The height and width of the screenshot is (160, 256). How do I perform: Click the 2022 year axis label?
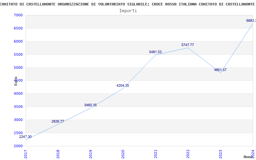[188, 154]
